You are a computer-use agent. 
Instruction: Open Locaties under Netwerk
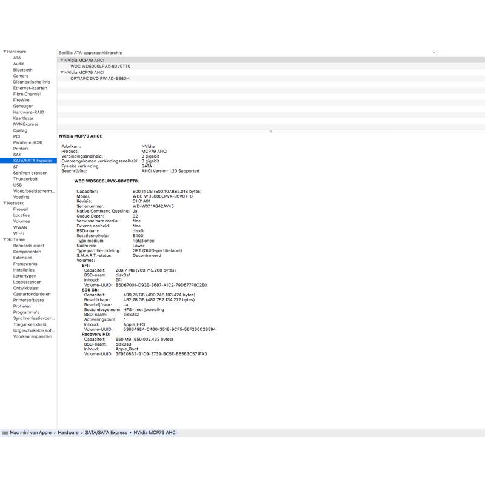click(21, 215)
